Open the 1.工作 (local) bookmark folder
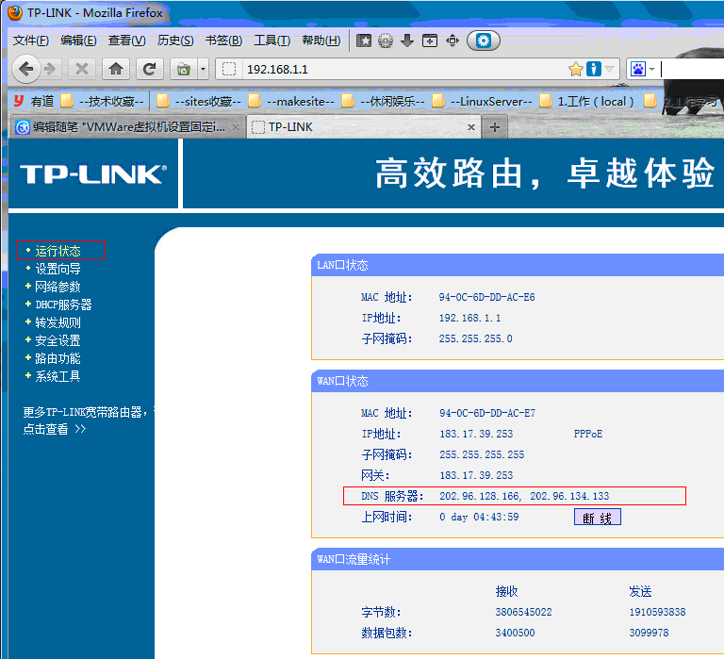This screenshot has height=659, width=724. pyautogui.click(x=586, y=101)
